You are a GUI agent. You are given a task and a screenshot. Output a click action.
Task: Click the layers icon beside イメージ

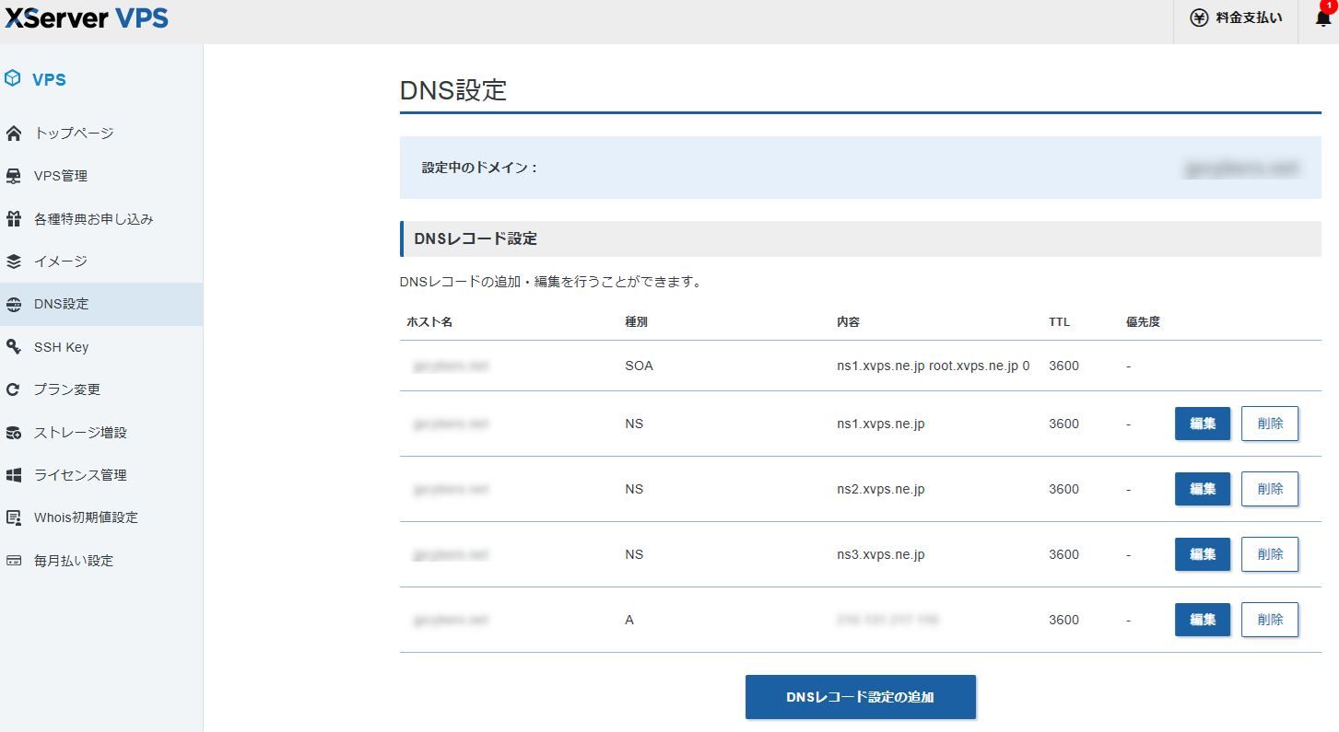point(14,261)
